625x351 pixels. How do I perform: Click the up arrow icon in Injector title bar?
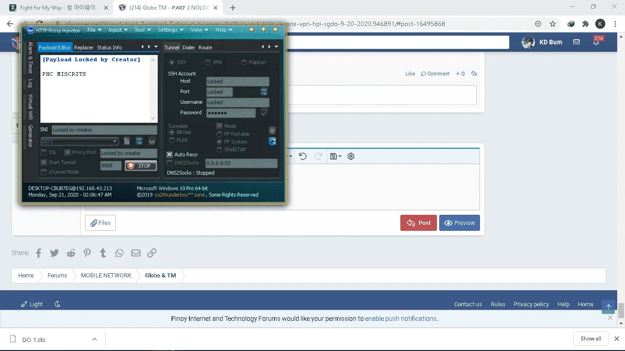264,30
